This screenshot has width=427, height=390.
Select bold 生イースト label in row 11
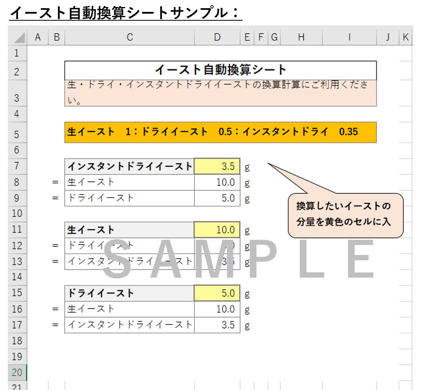(x=130, y=230)
